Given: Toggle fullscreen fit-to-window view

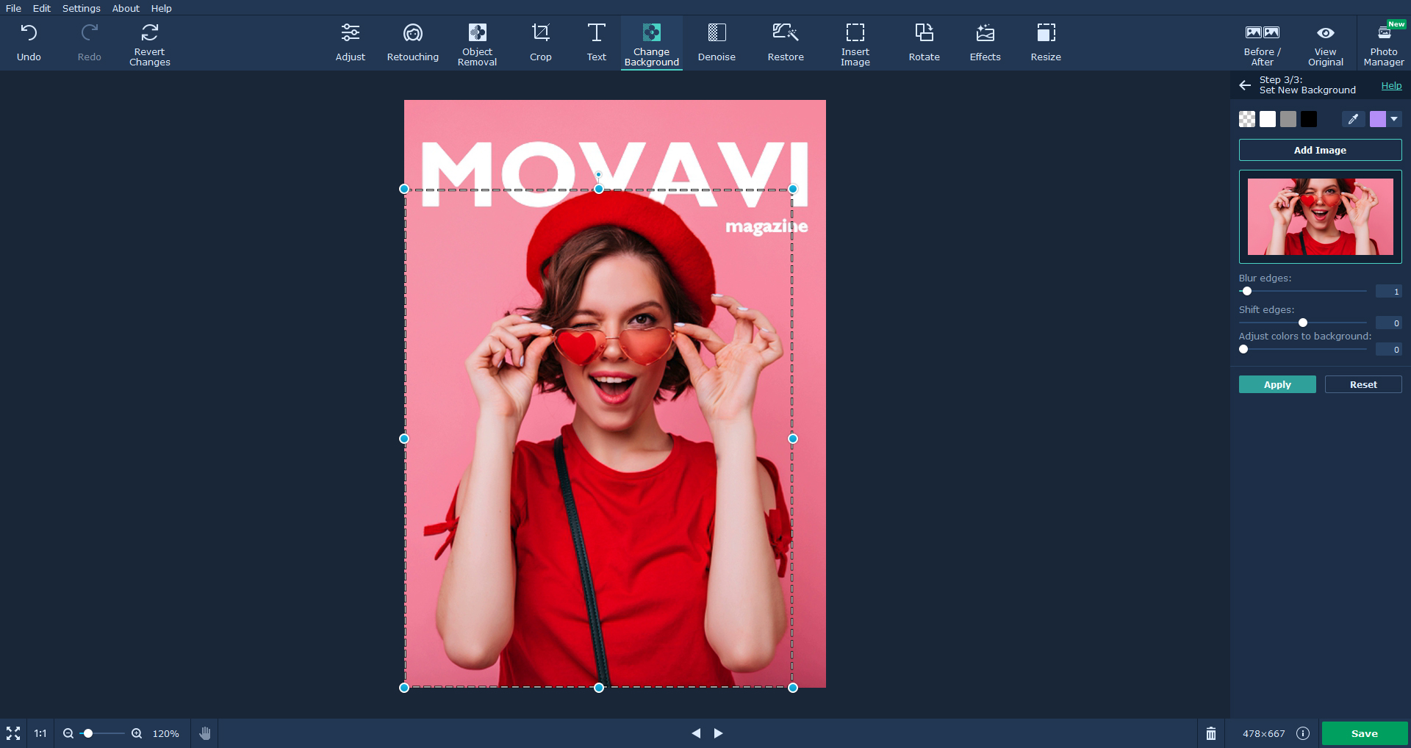Looking at the screenshot, I should tap(13, 733).
